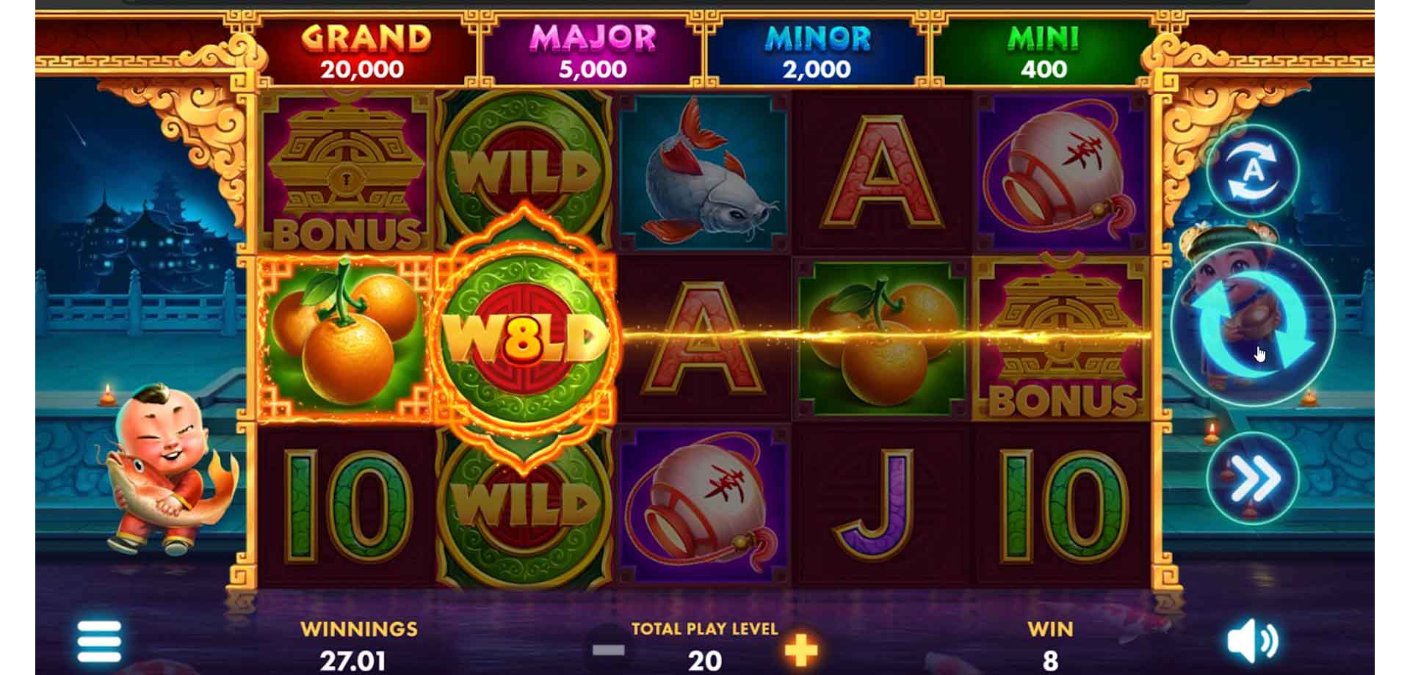The height and width of the screenshot is (675, 1410).
Task: Click the koi fish symbol
Action: [x=704, y=172]
